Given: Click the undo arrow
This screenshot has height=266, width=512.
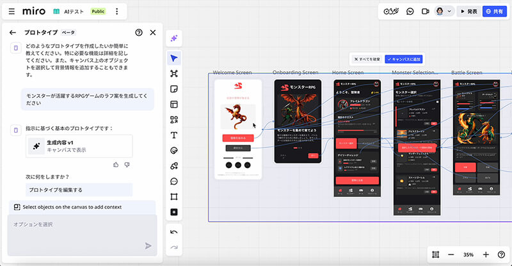Looking at the screenshot, I should (x=174, y=231).
